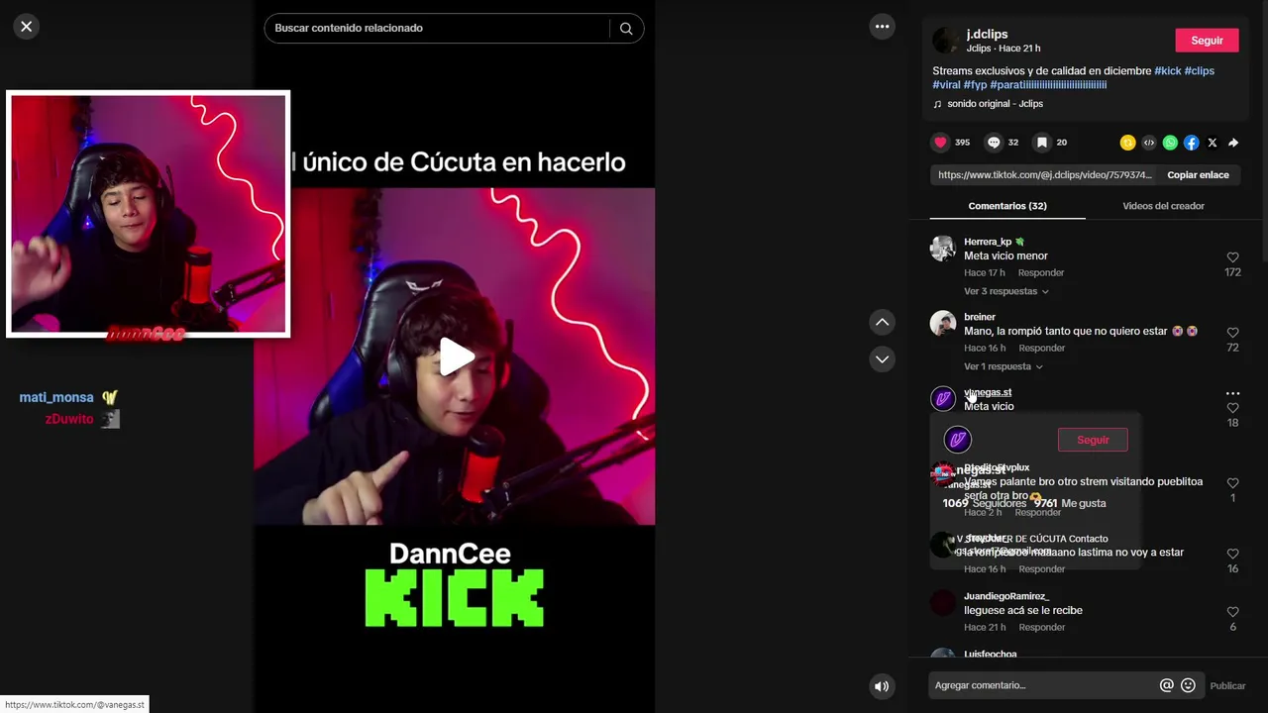Reply to breiner's comment
Image resolution: width=1268 pixels, height=713 pixels.
point(1042,348)
